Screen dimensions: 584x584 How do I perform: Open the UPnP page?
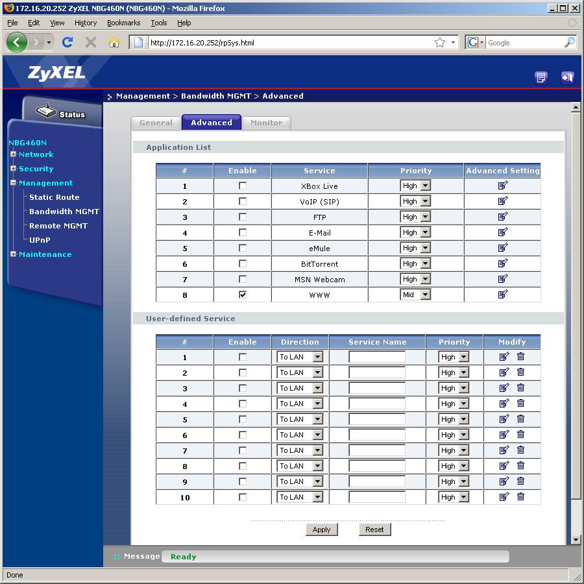40,240
